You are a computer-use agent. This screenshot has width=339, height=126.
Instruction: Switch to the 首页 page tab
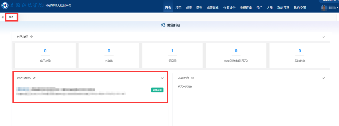pos(11,17)
